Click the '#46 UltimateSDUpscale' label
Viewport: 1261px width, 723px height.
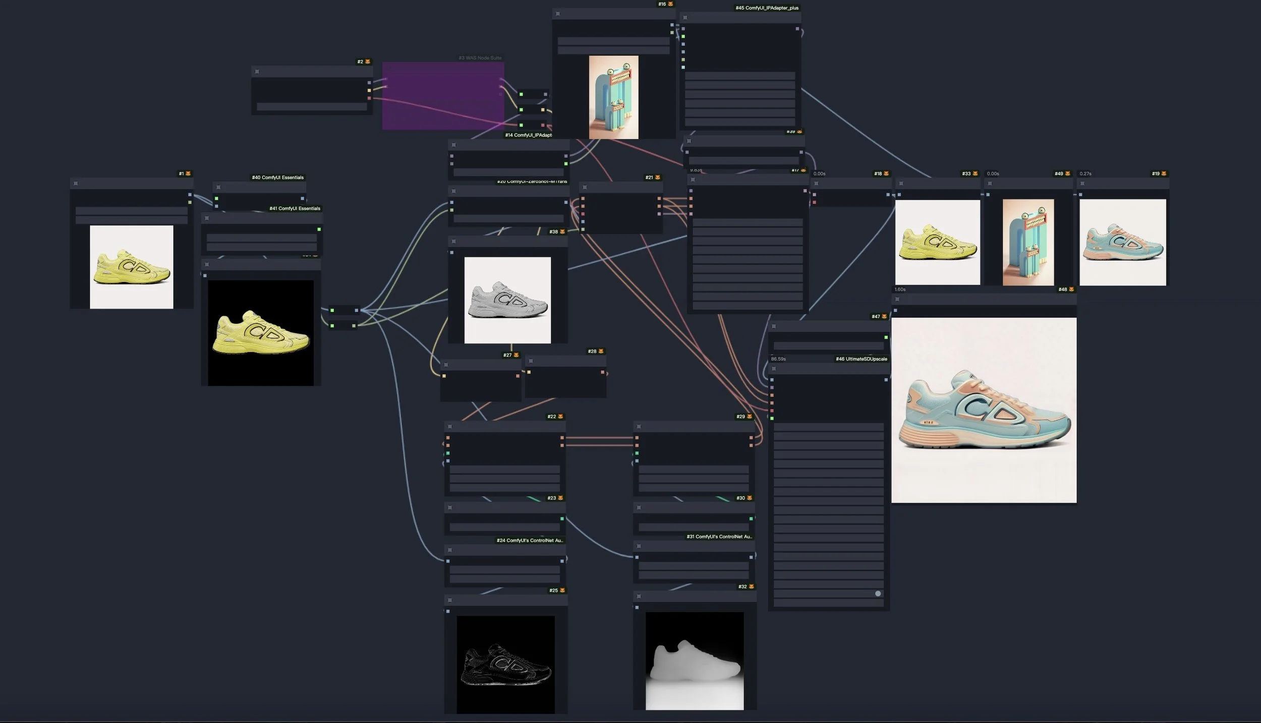pyautogui.click(x=861, y=359)
